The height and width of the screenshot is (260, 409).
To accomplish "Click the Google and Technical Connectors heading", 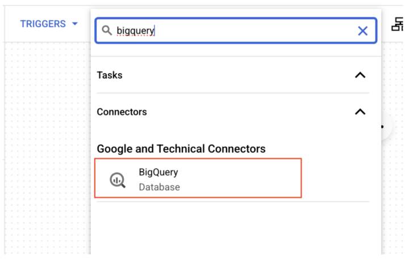I will click(x=181, y=149).
